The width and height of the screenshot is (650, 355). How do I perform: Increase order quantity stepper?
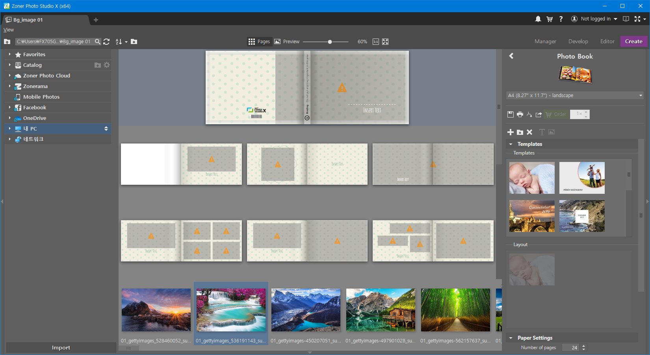586,112
